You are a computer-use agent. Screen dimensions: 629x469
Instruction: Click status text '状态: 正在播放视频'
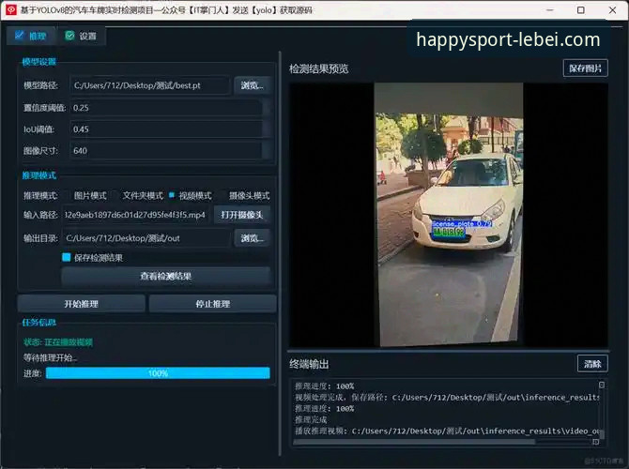point(58,342)
